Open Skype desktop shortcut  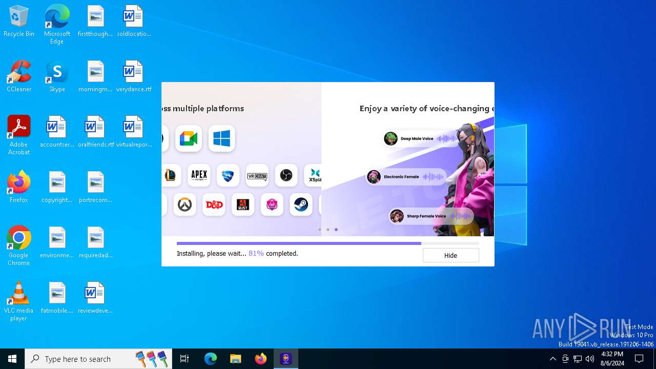coord(57,77)
